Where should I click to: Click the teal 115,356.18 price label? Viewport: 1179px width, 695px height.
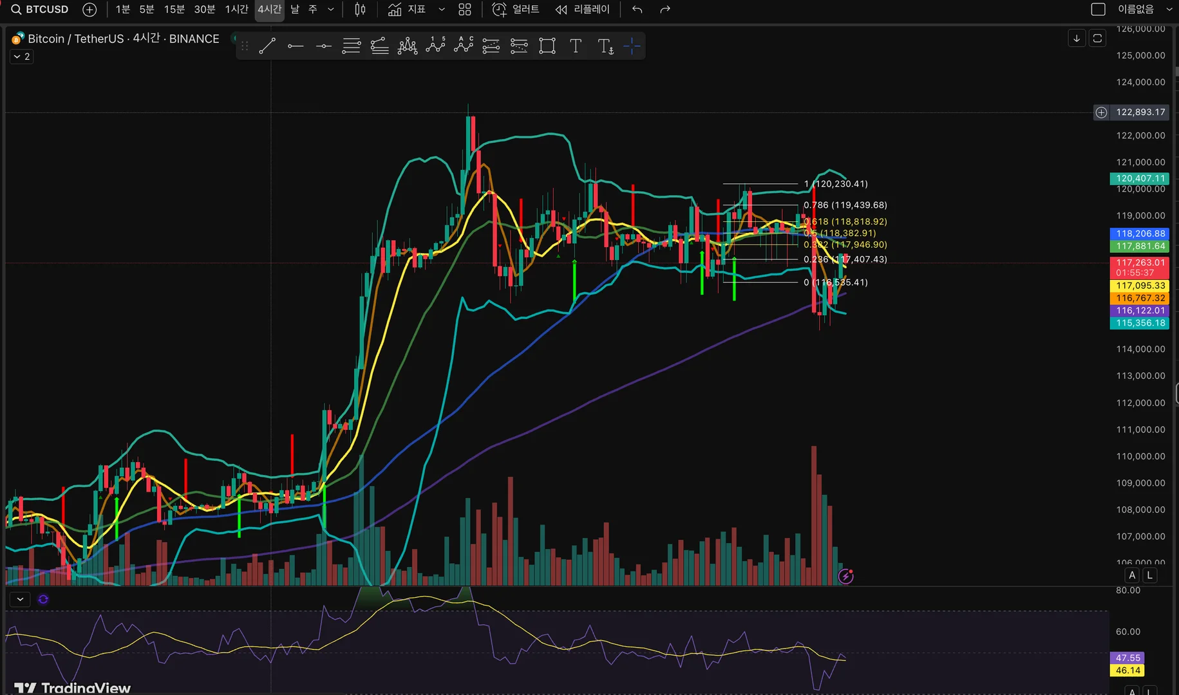pos(1140,323)
